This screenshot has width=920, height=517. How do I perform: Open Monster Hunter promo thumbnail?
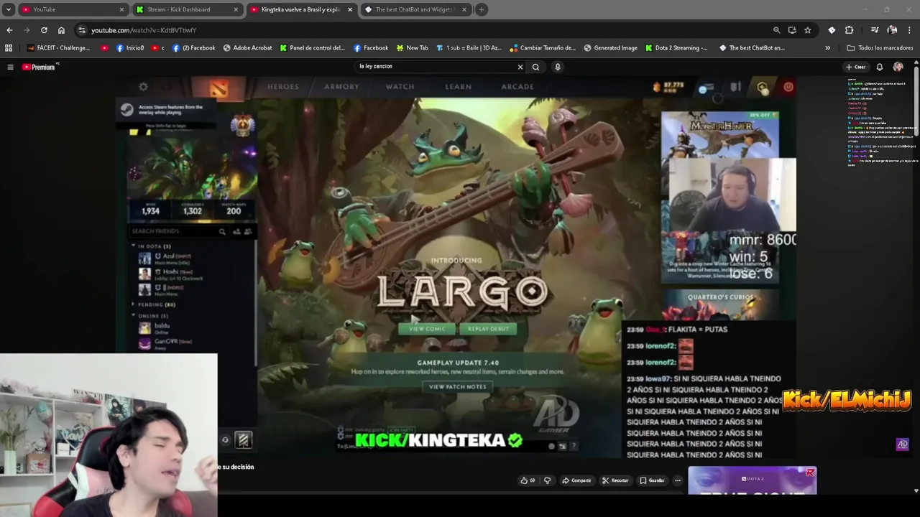click(x=719, y=134)
